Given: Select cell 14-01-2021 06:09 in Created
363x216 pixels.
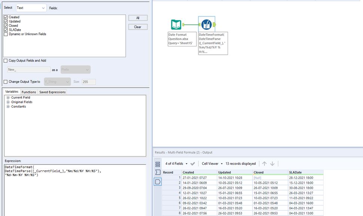Looking at the screenshot, I should (199, 183).
